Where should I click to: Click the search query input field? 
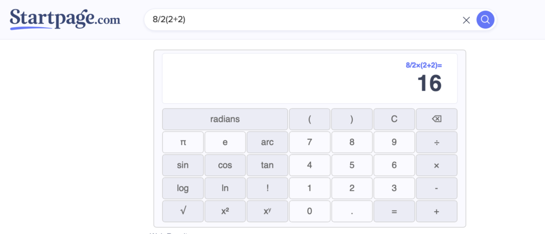[303, 20]
